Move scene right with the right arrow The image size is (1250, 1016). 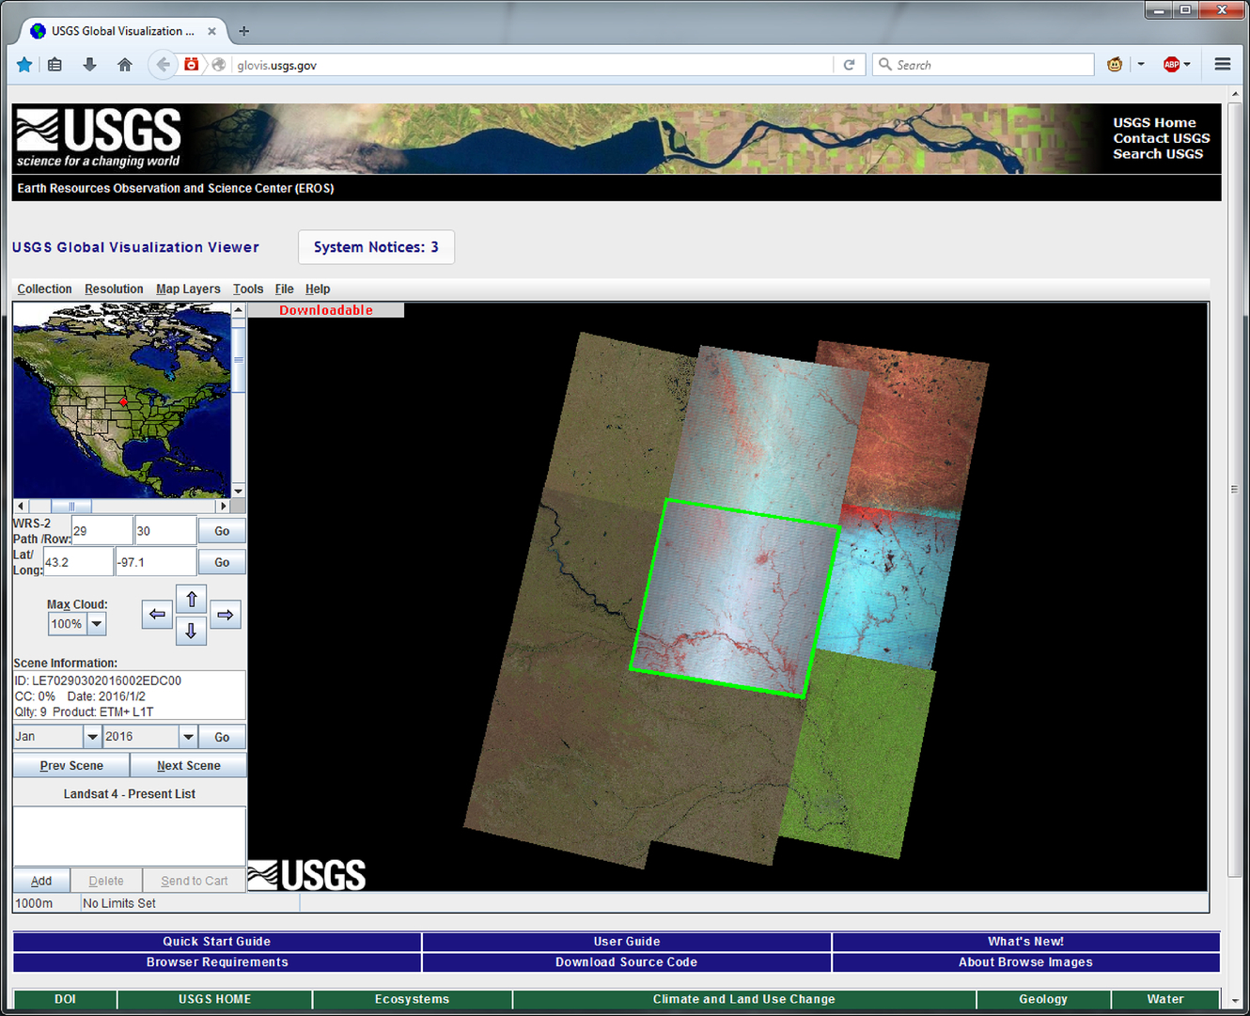[x=226, y=615]
